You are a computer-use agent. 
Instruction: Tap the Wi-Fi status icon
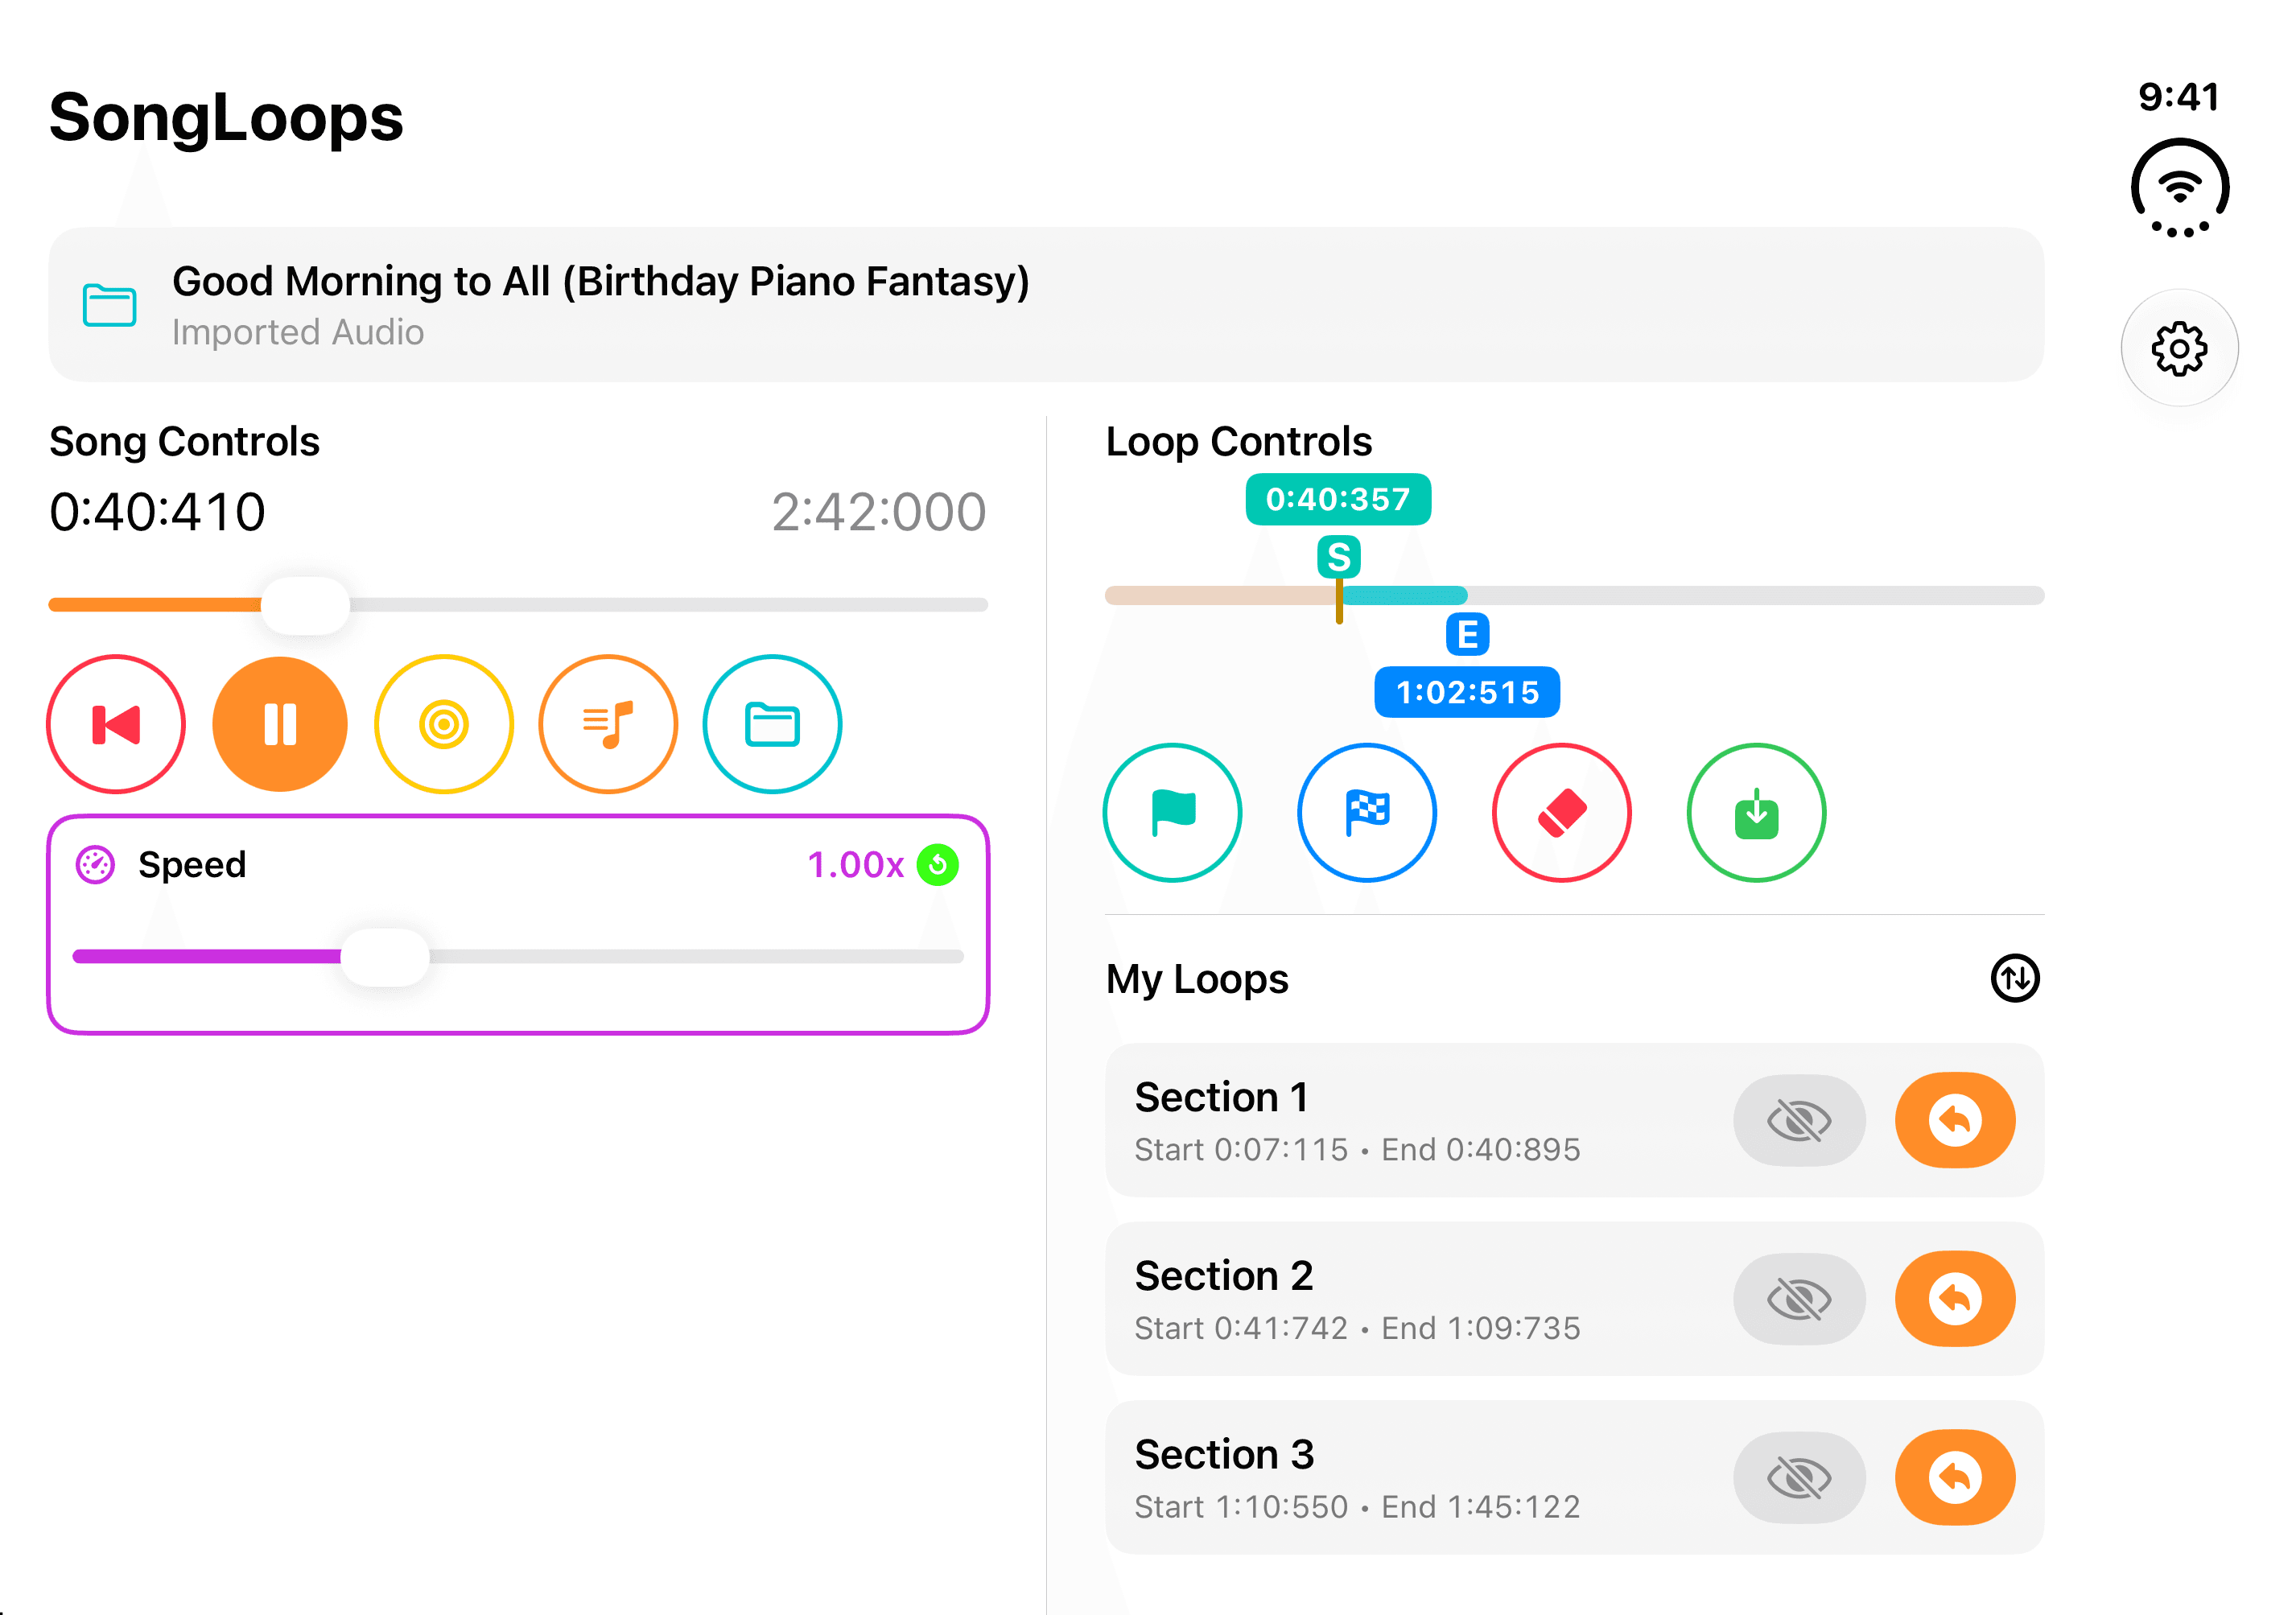(x=2179, y=188)
